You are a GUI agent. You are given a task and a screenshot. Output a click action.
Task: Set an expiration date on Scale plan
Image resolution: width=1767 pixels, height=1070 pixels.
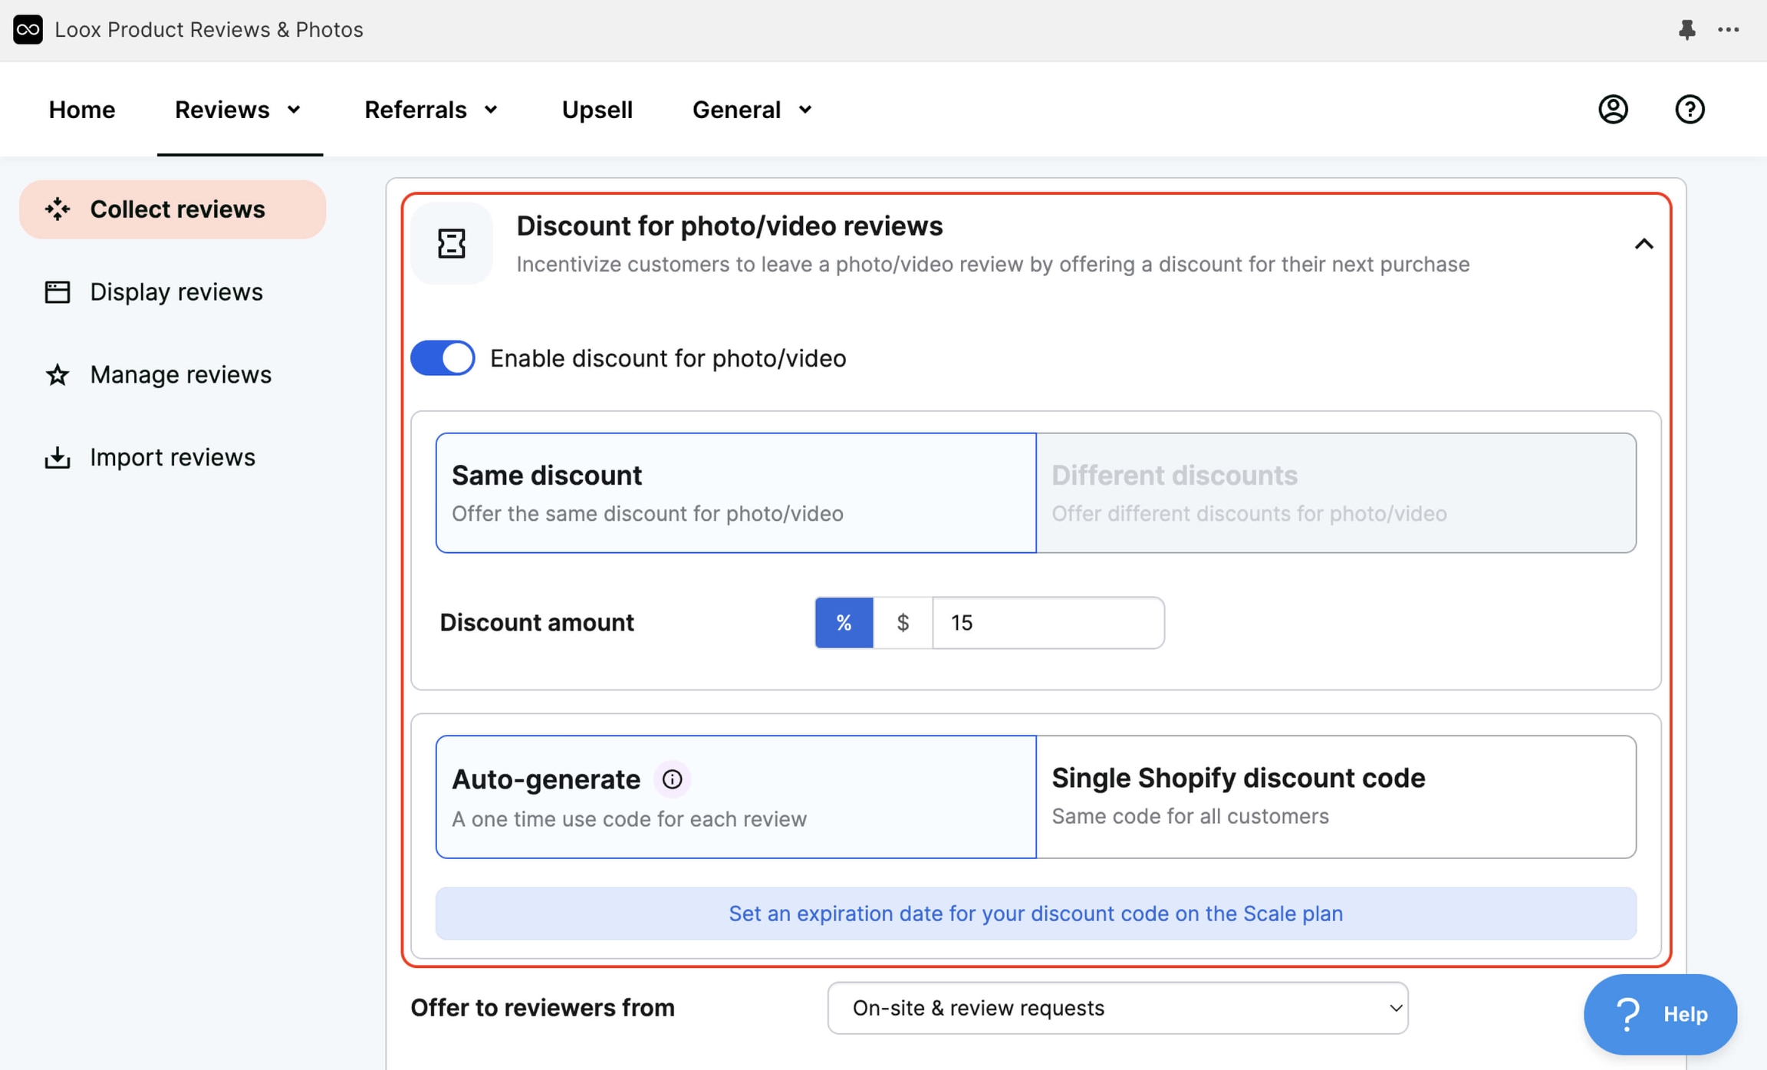(1035, 913)
